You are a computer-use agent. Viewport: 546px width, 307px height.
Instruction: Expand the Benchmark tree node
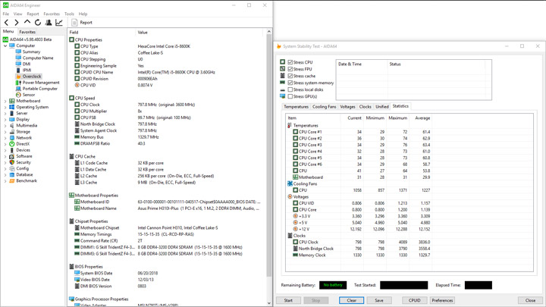click(5, 180)
